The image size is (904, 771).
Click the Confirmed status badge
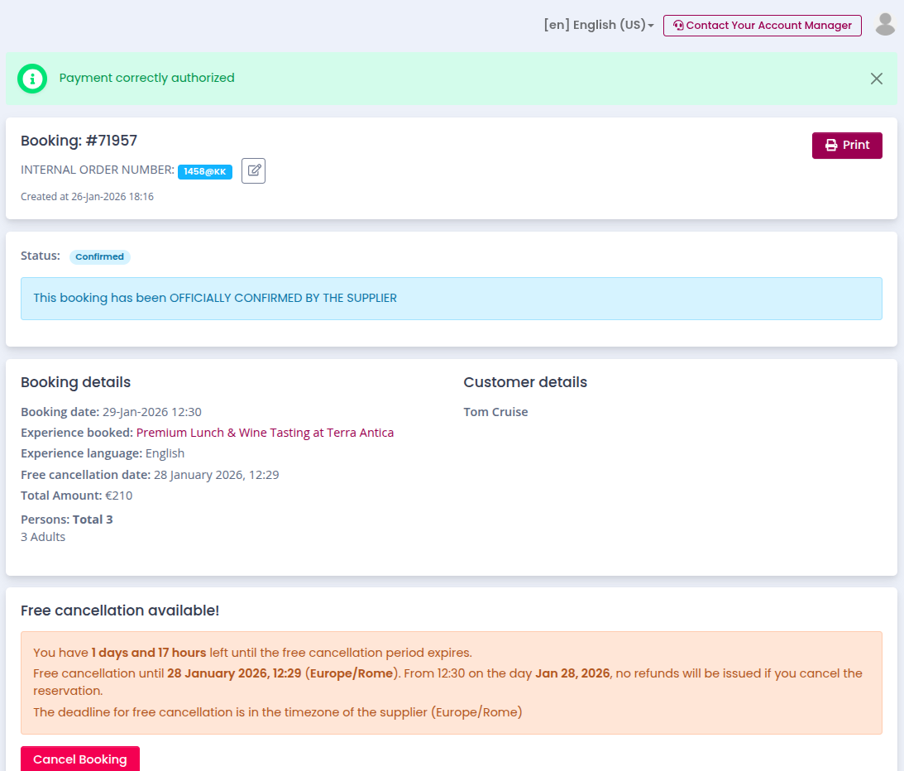(x=99, y=257)
